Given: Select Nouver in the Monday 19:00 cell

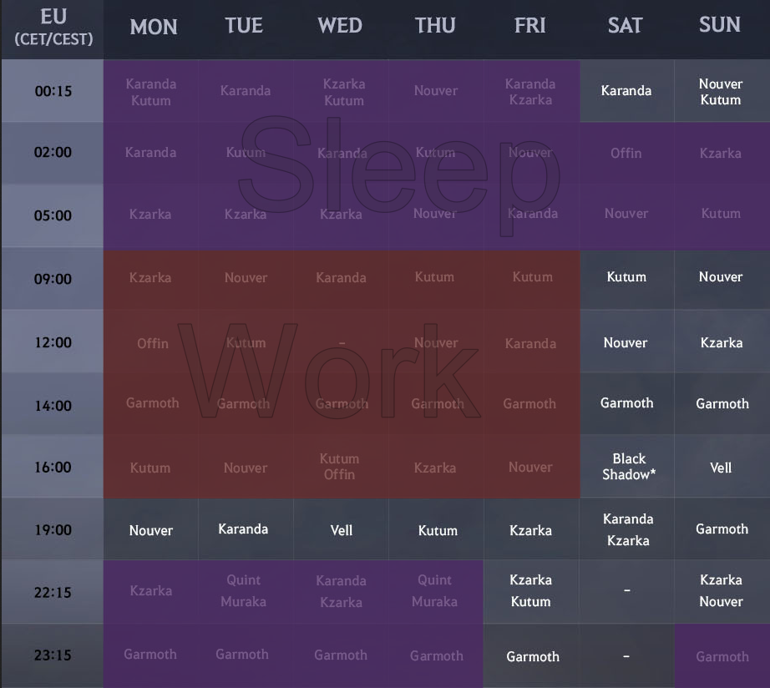Looking at the screenshot, I should click(151, 530).
